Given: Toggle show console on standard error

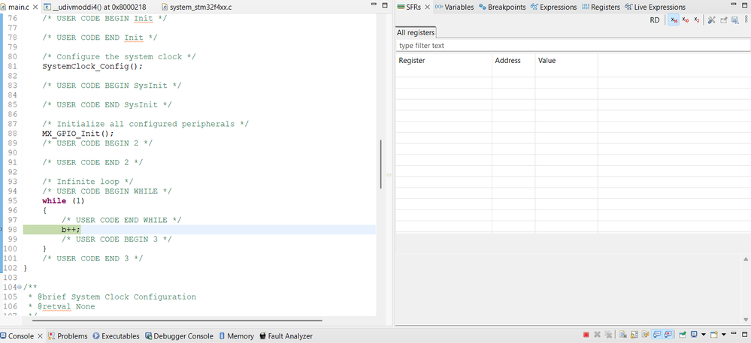Looking at the screenshot, I should pyautogui.click(x=668, y=335).
